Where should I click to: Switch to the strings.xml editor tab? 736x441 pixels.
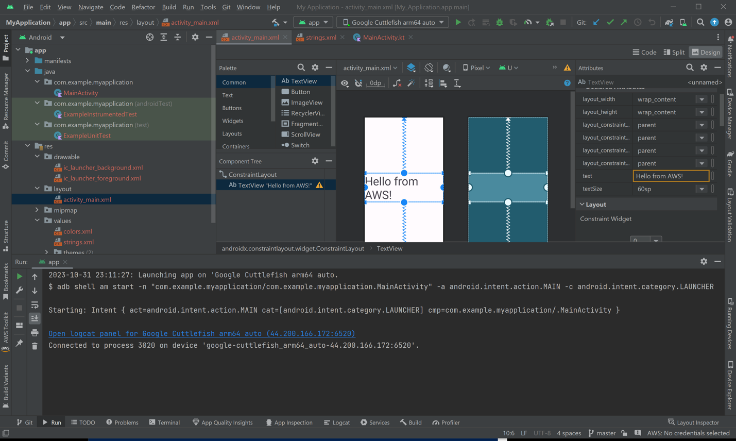tap(320, 37)
